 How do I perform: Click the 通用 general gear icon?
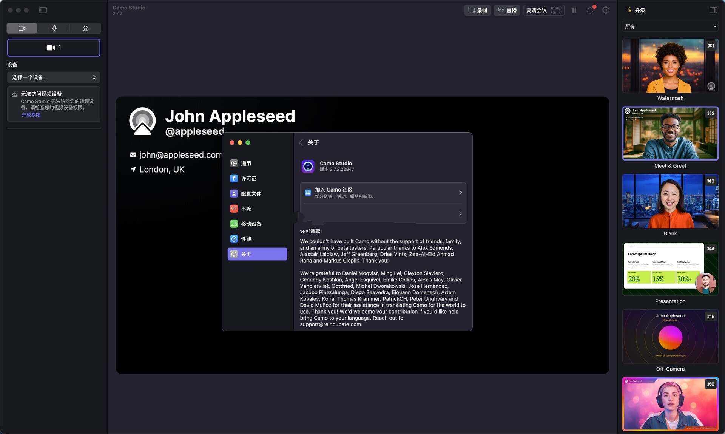click(x=234, y=164)
